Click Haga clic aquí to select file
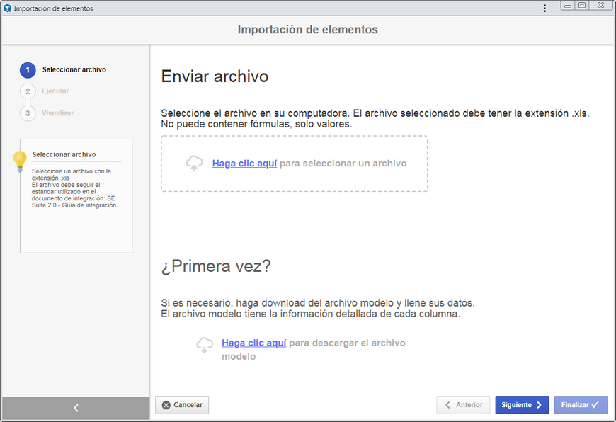 pyautogui.click(x=244, y=164)
